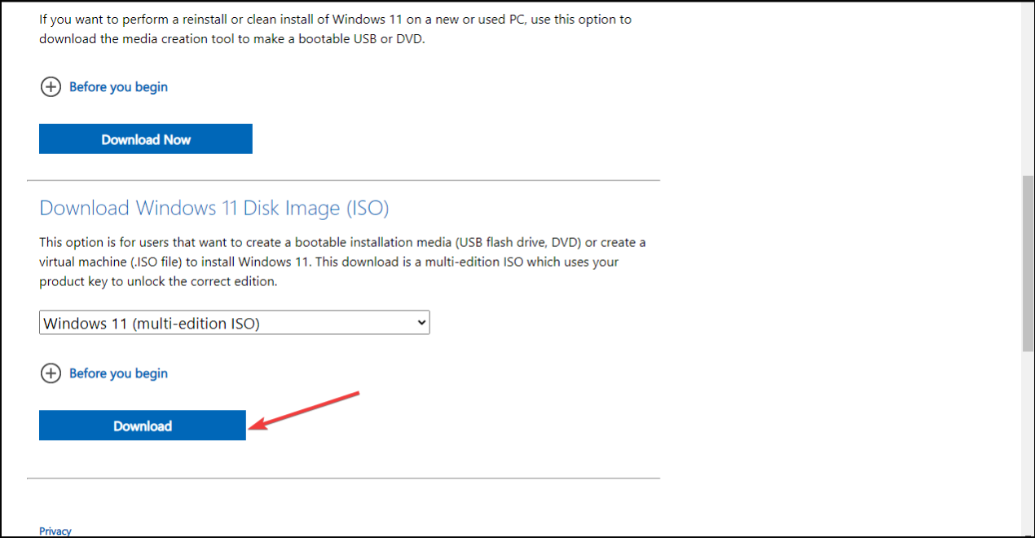1035x538 pixels.
Task: Expand the first Before you begin plus icon
Action: (x=51, y=86)
